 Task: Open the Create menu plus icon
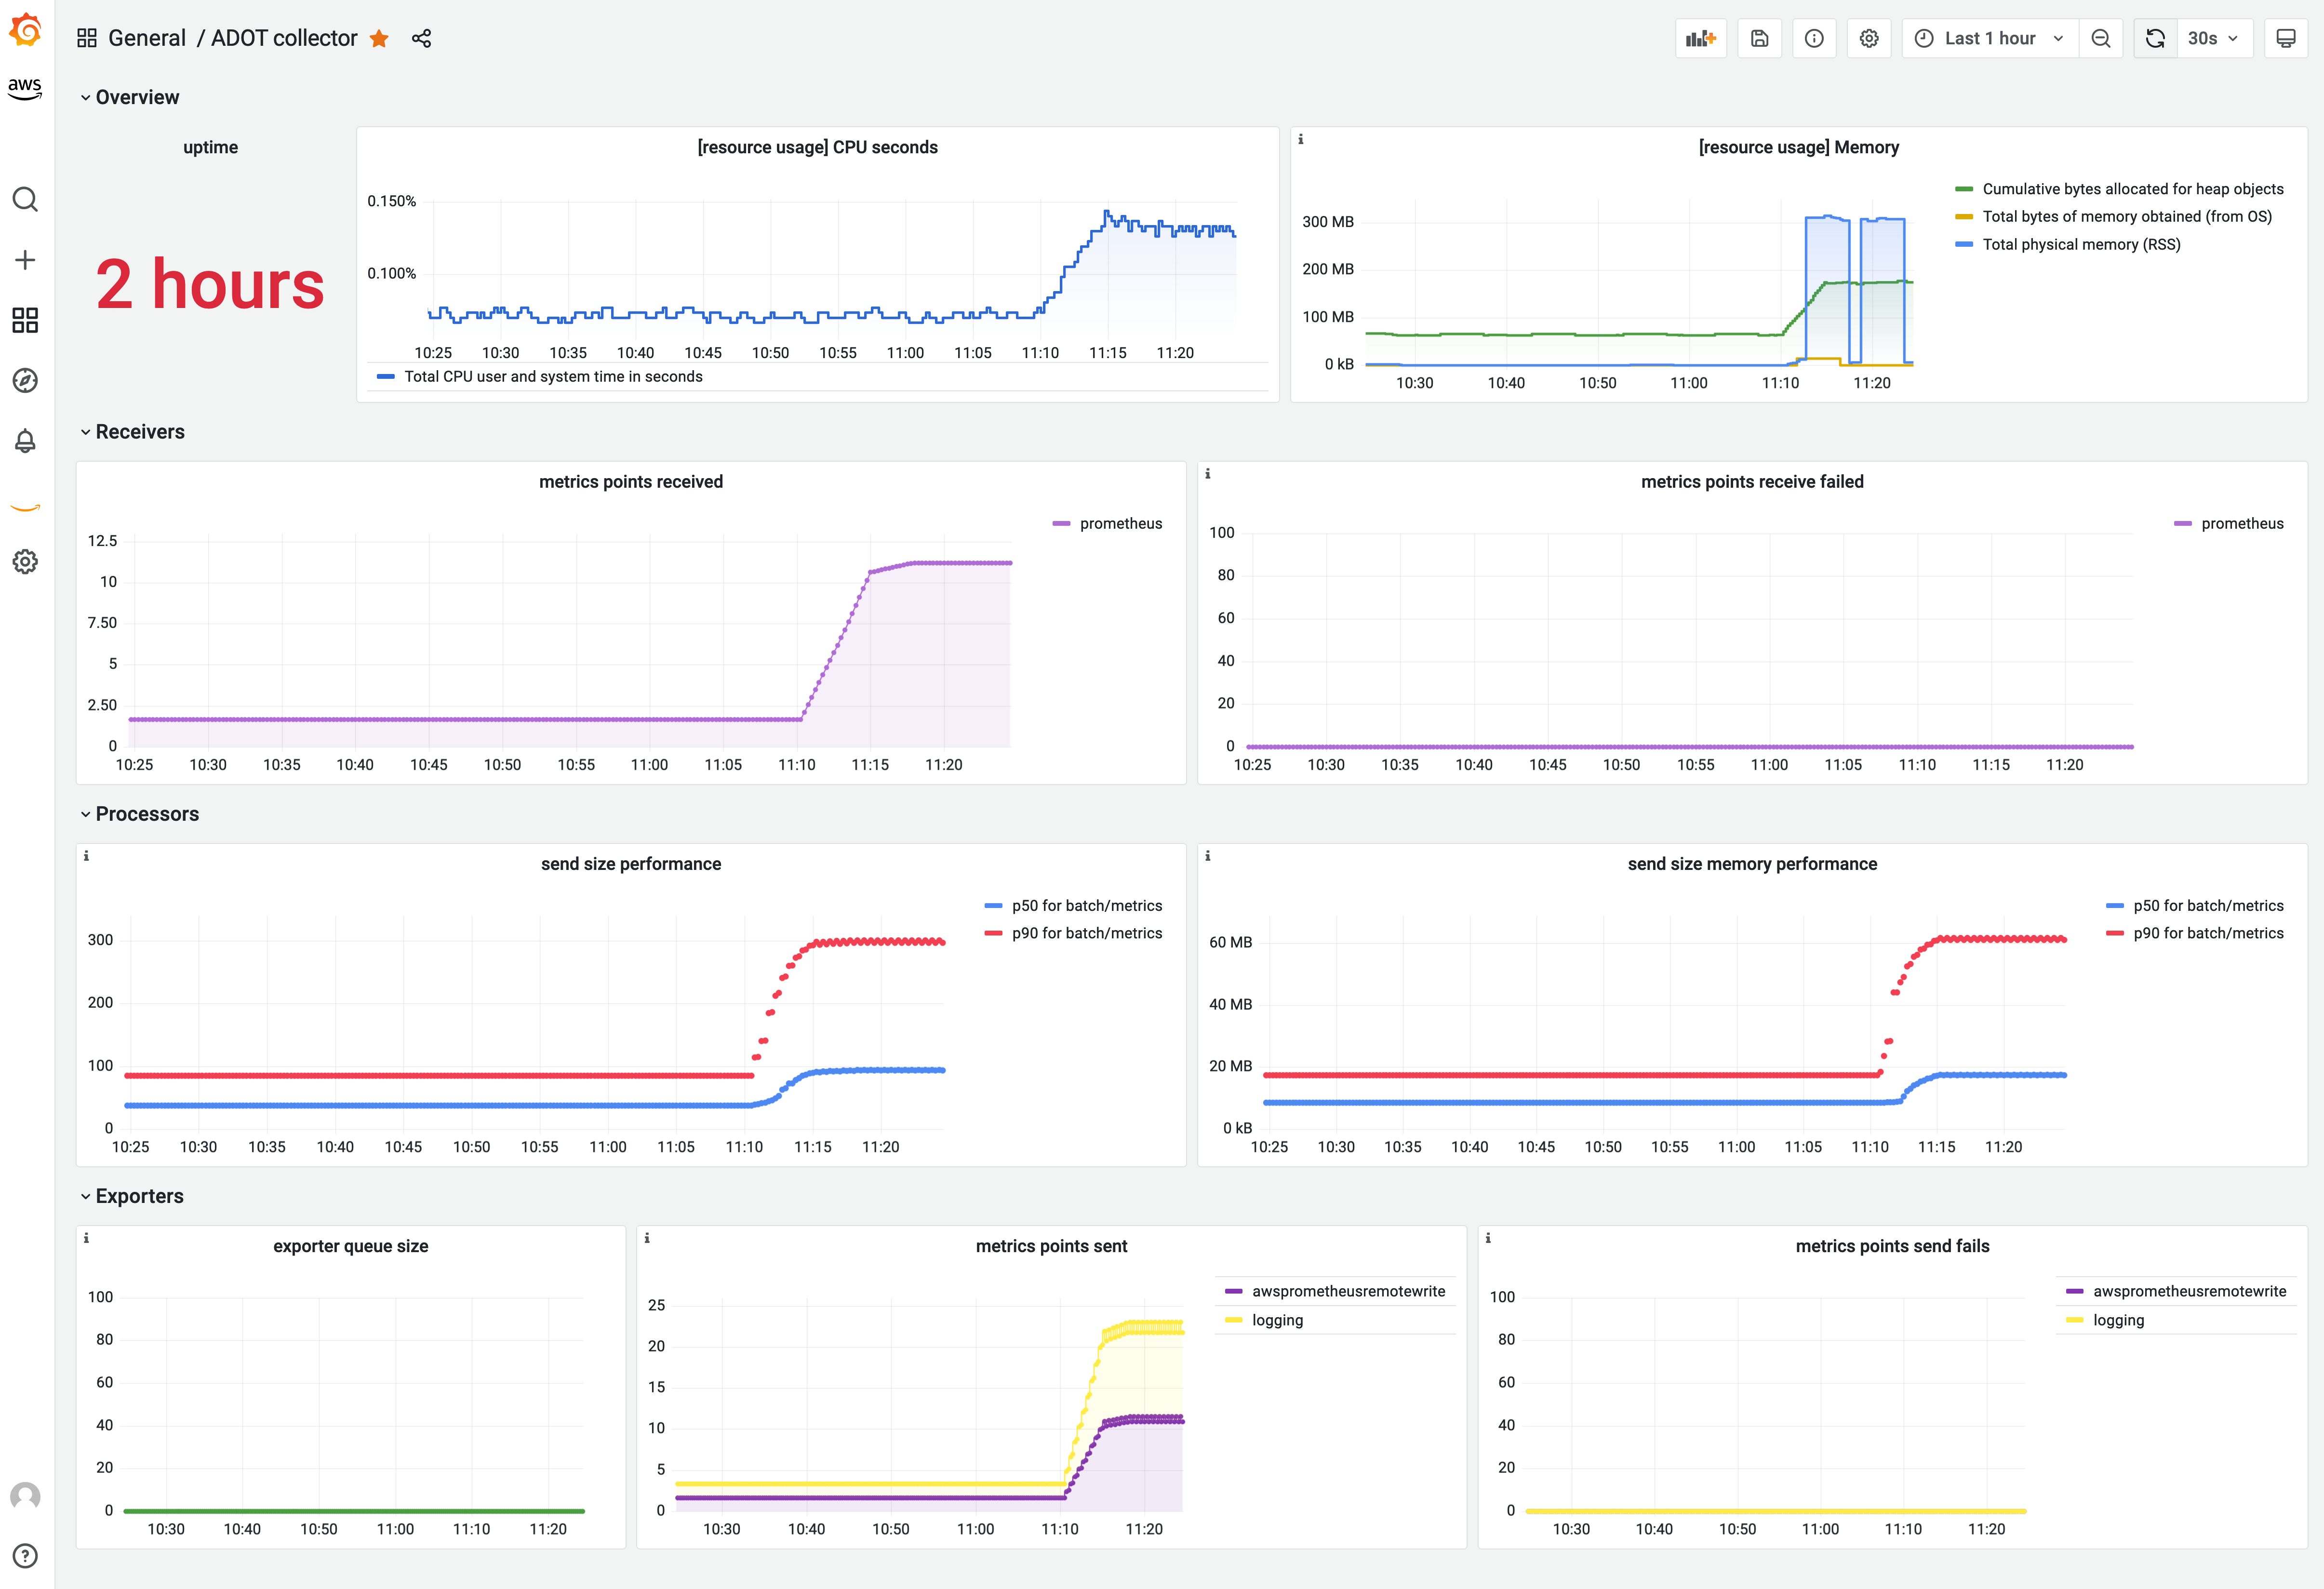click(x=25, y=259)
